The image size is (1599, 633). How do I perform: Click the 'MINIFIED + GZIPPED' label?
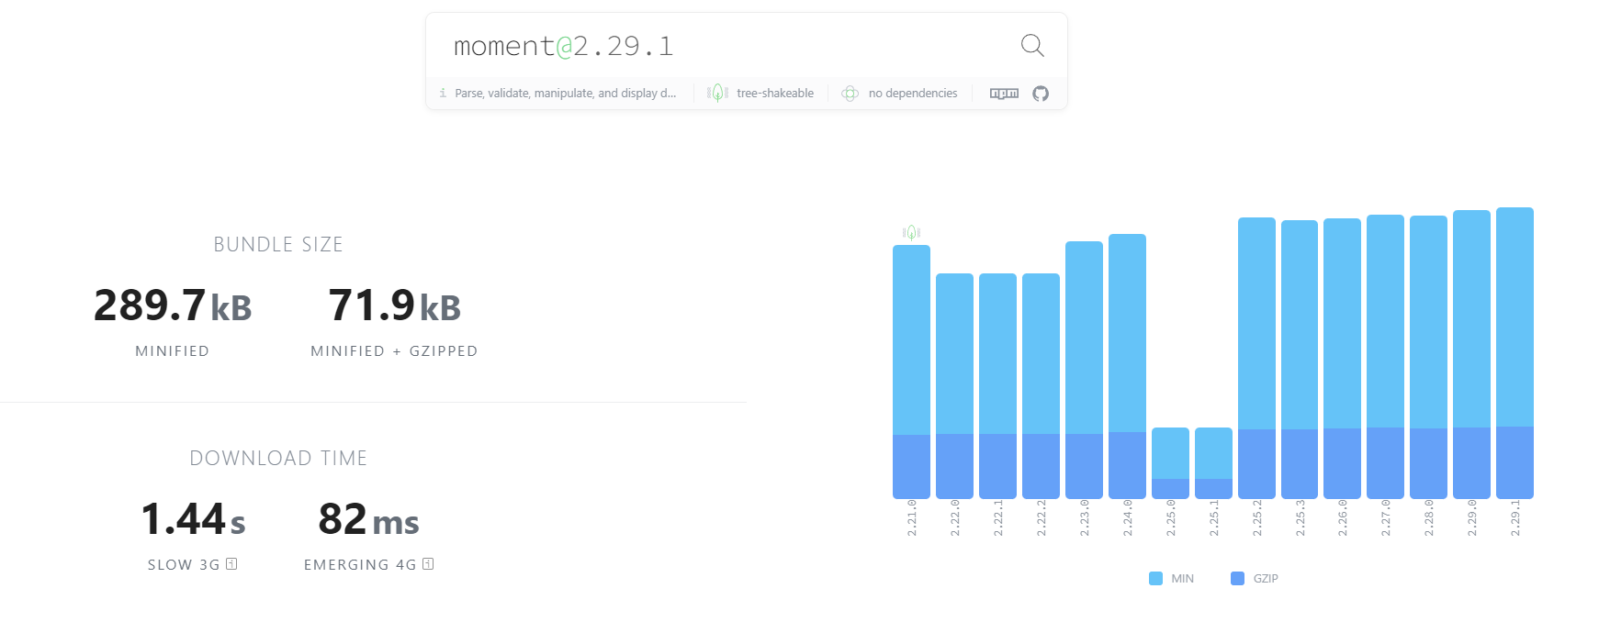tap(394, 351)
